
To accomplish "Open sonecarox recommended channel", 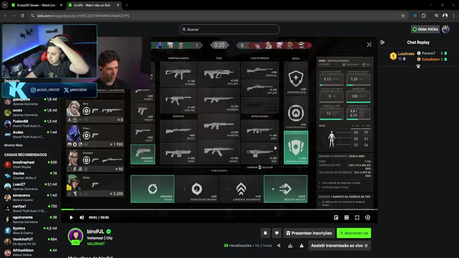I will click(x=30, y=197).
